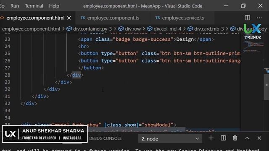Click closing div tag on line 32
This screenshot has width=269, height=151.
click(29, 104)
